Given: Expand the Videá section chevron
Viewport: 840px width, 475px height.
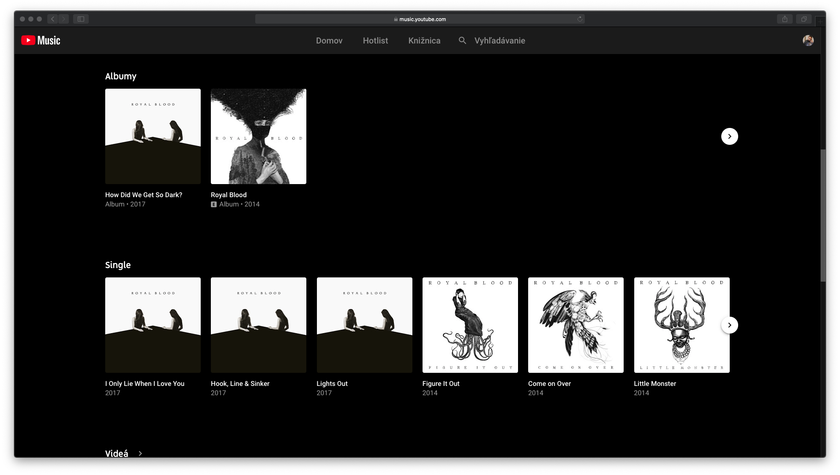Looking at the screenshot, I should pyautogui.click(x=140, y=453).
